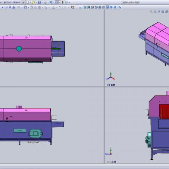Toggle the menu bar pin icon
This screenshot has width=169, height=169.
pyautogui.click(x=23, y=3)
